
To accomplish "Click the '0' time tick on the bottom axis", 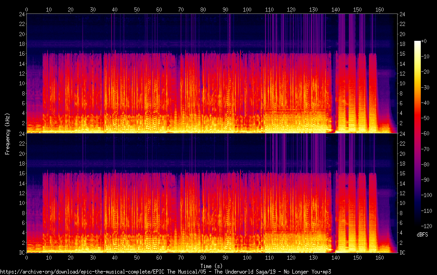I will pyautogui.click(x=27, y=257).
